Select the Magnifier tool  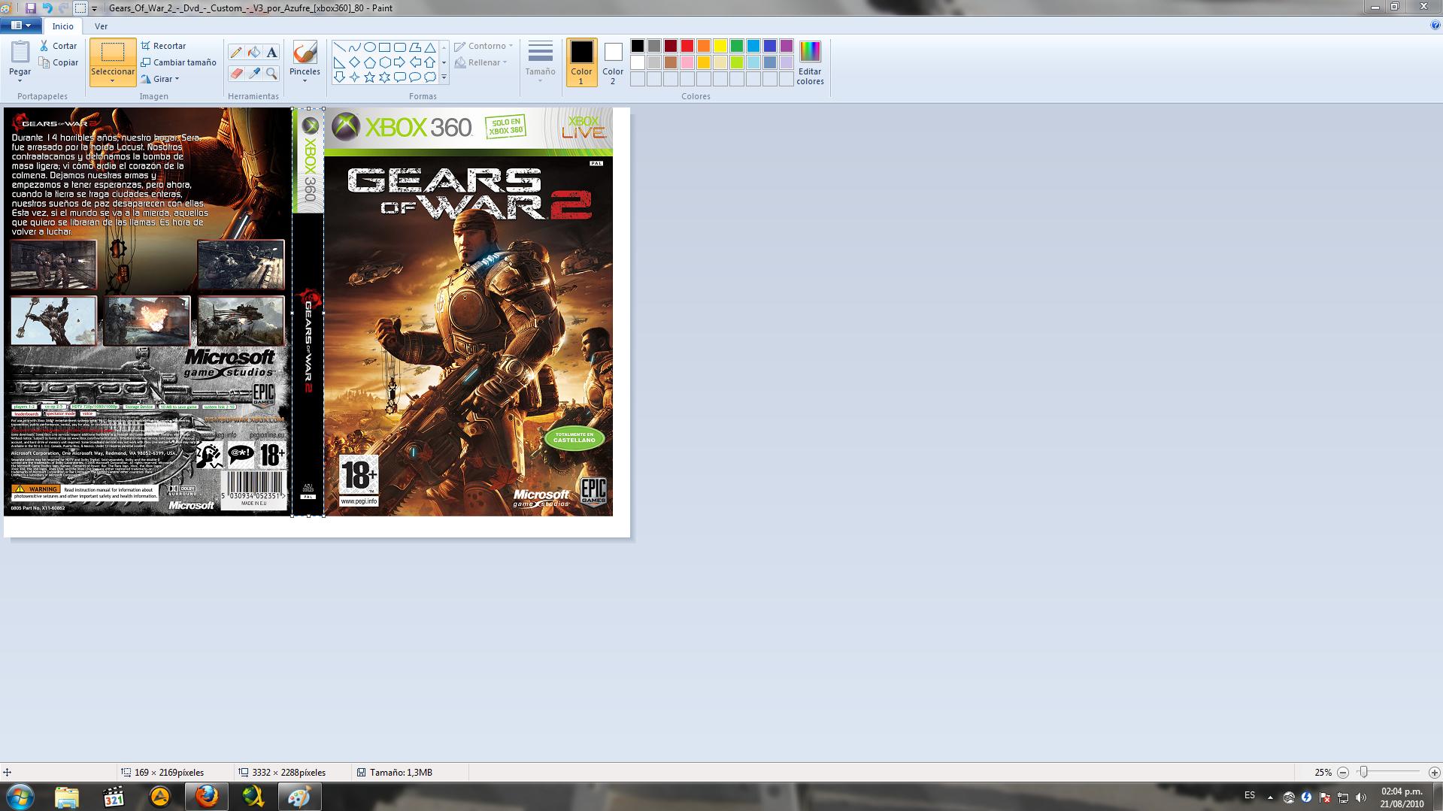click(x=272, y=73)
